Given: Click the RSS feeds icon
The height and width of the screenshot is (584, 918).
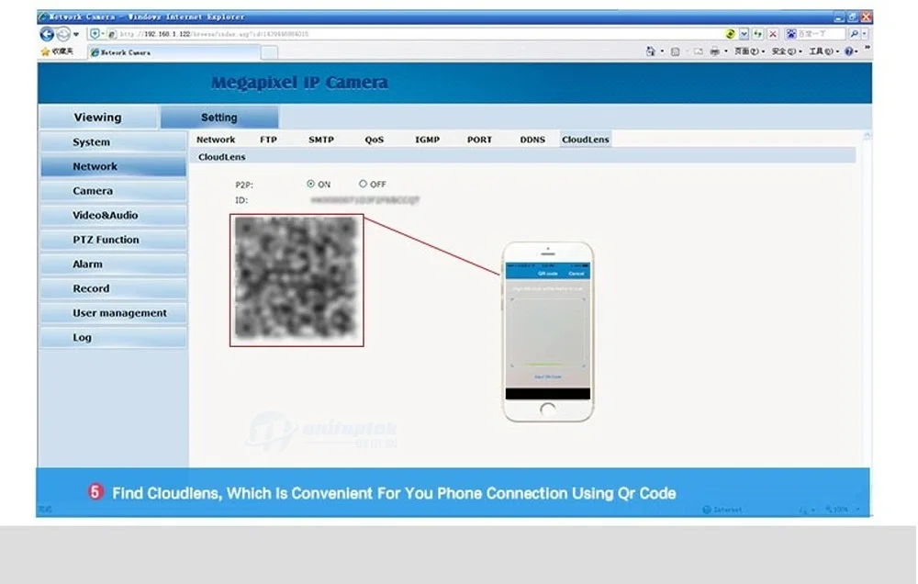Looking at the screenshot, I should pos(675,52).
